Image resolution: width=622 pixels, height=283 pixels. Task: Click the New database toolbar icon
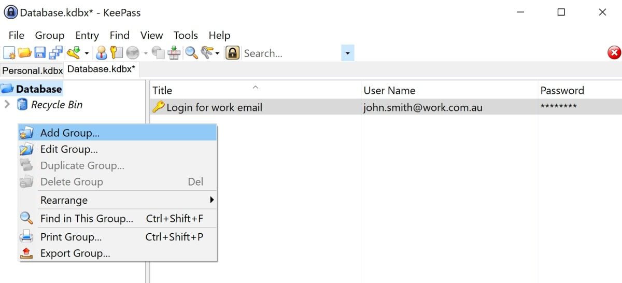coord(9,53)
